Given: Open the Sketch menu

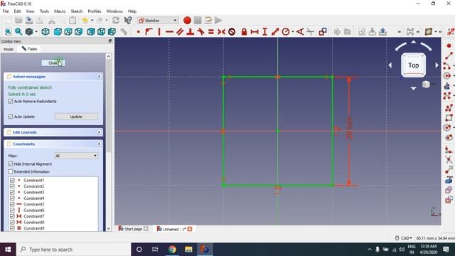Looking at the screenshot, I should 77,11.
